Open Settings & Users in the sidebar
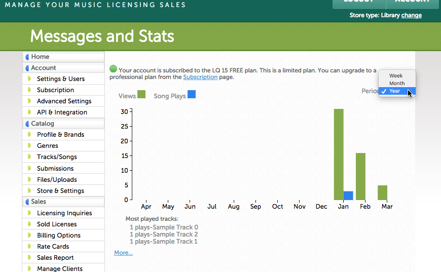441x272 pixels. [61, 79]
